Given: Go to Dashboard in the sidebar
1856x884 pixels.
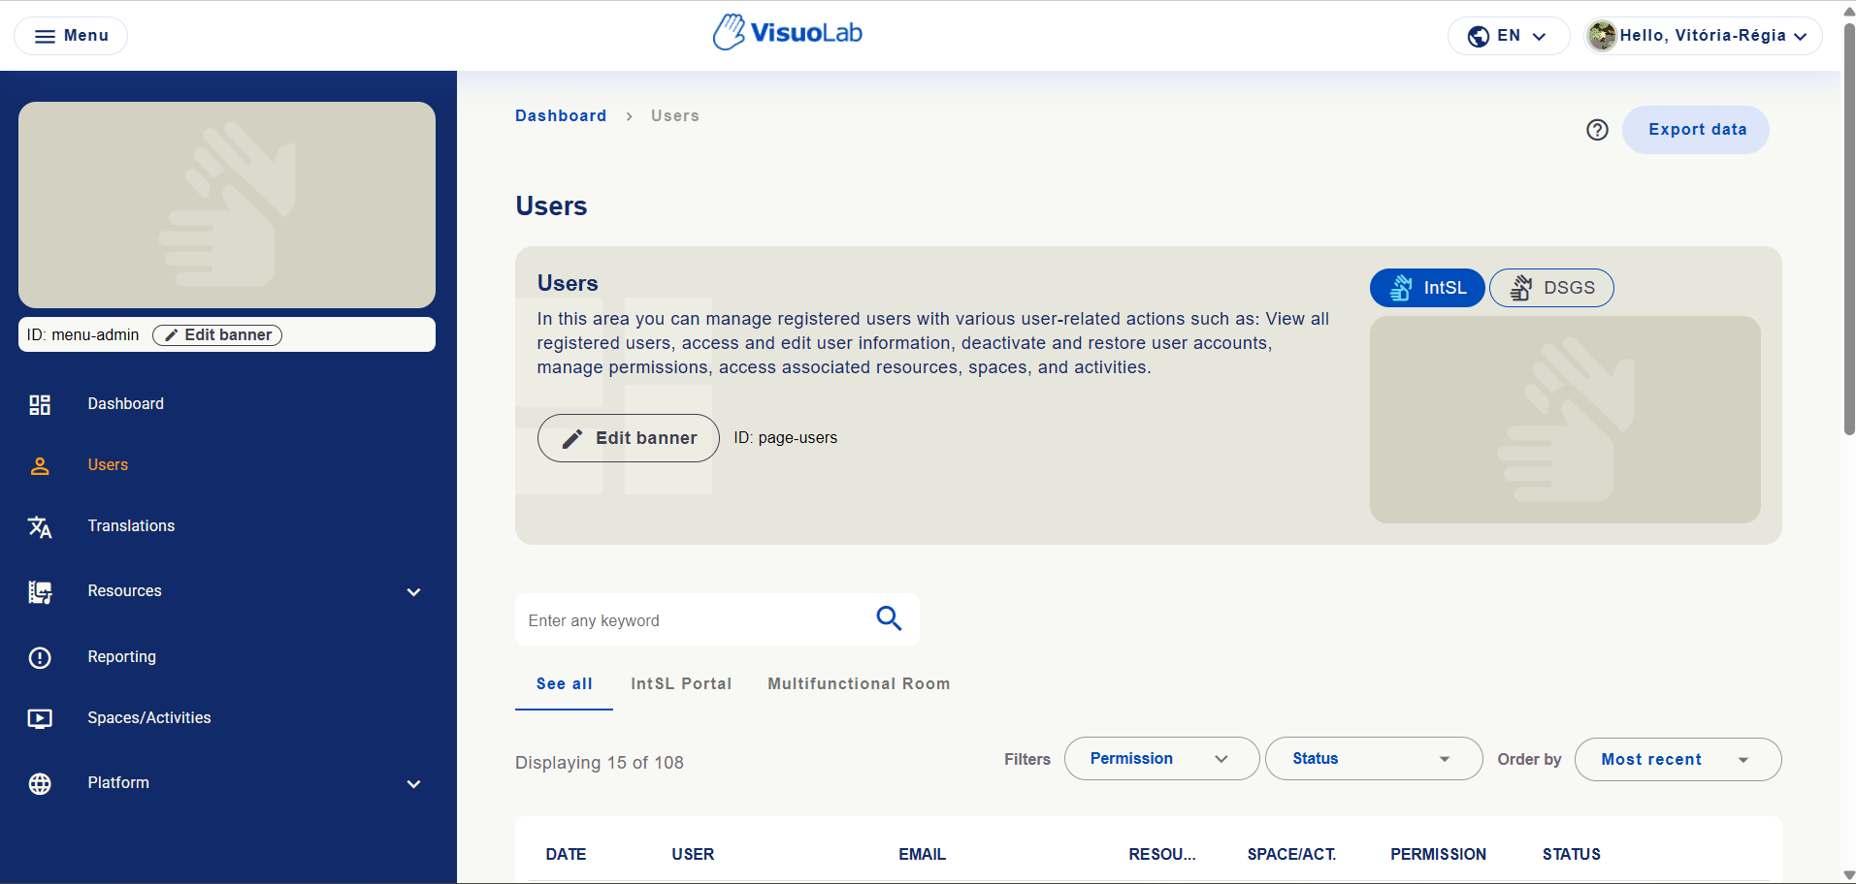Looking at the screenshot, I should (x=125, y=403).
